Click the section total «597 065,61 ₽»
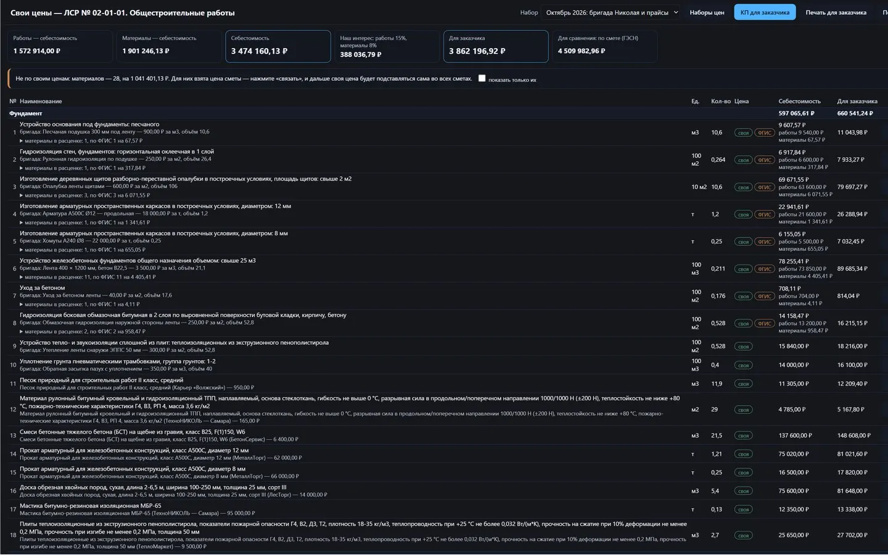Viewport: 888px width, 555px height. [x=796, y=113]
